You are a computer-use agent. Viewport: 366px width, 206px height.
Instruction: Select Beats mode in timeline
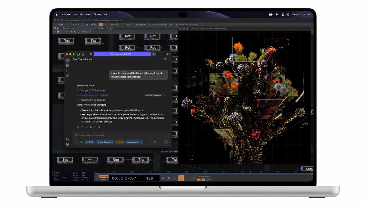coord(104,179)
